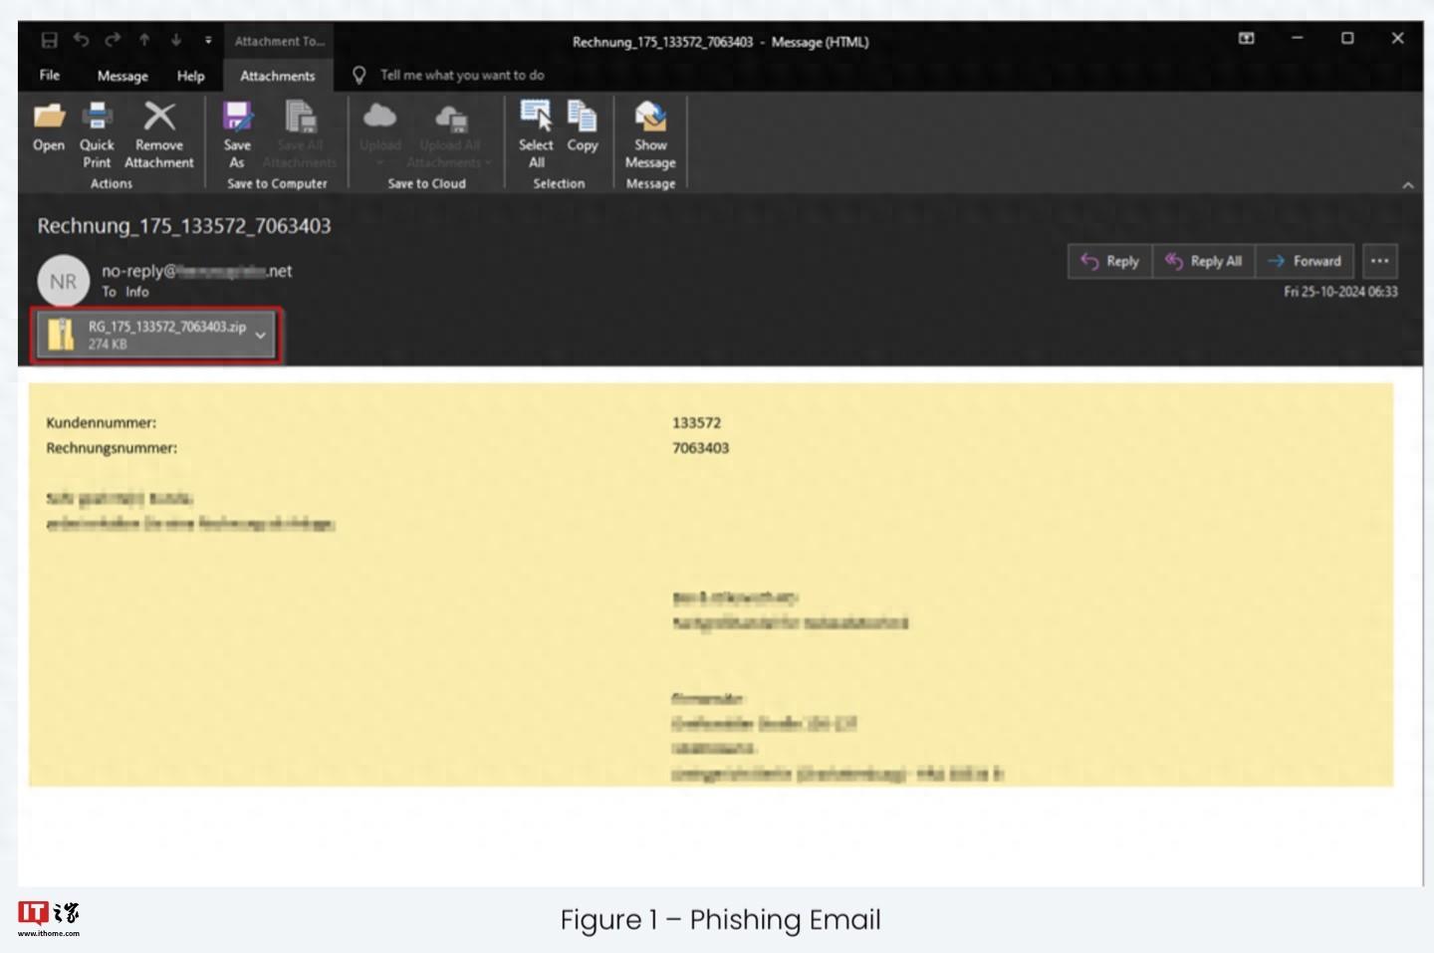Click the Reply button

pos(1110,261)
